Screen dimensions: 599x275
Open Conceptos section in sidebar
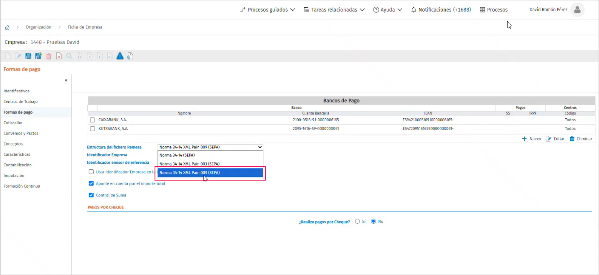pos(13,144)
